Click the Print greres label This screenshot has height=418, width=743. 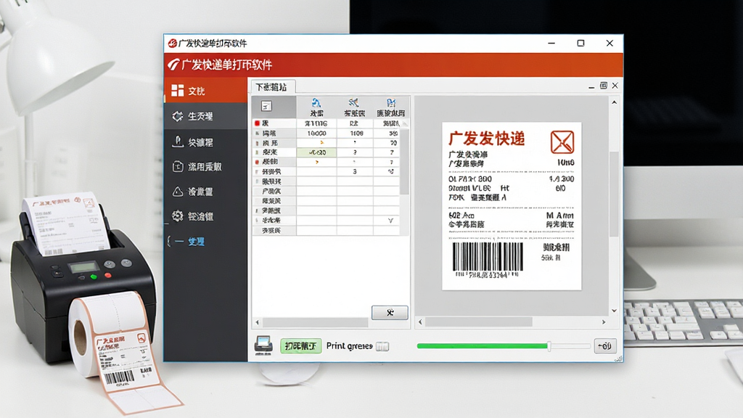349,346
